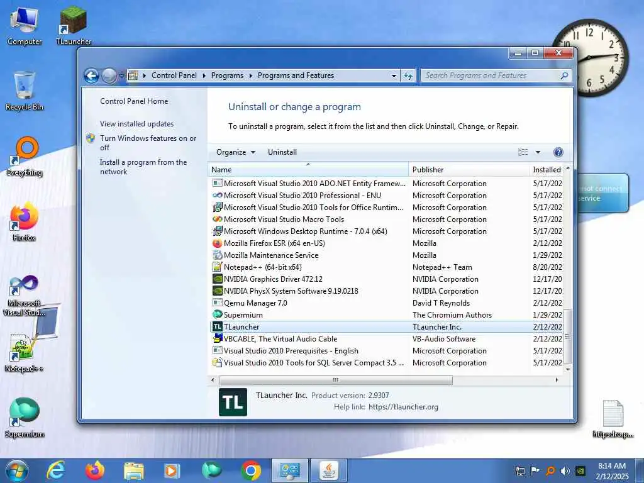Switch to Control Panel taskbar button
Screen dimensions: 644x483
point(289,470)
